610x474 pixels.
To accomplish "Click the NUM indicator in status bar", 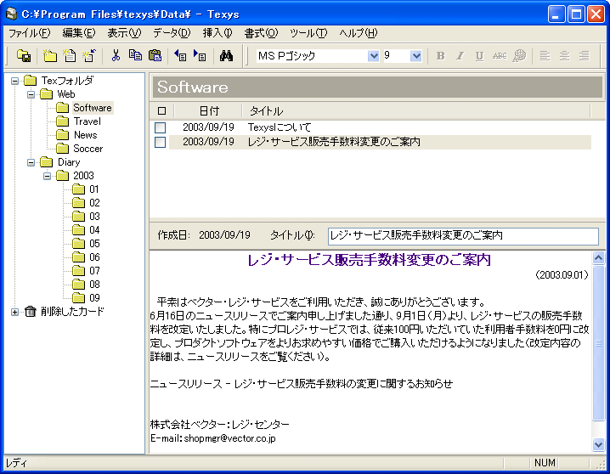I will pos(545,463).
